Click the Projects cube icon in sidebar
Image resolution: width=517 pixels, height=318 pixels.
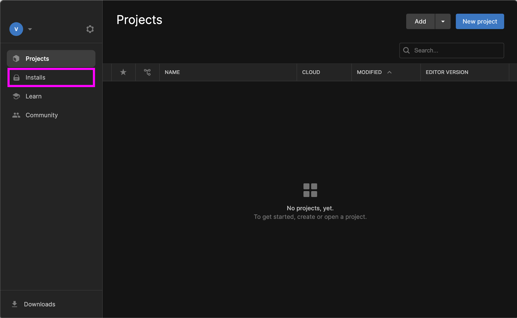[x=16, y=58]
